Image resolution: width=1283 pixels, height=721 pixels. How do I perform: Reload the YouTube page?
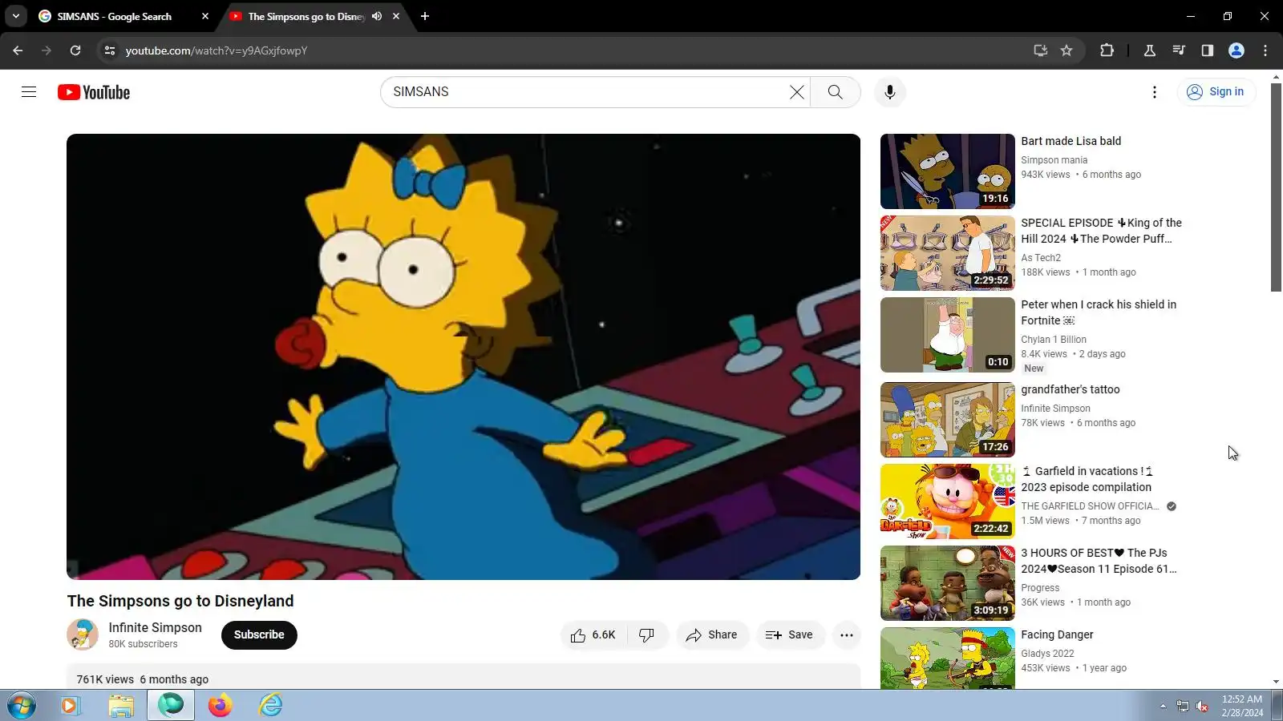[75, 50]
